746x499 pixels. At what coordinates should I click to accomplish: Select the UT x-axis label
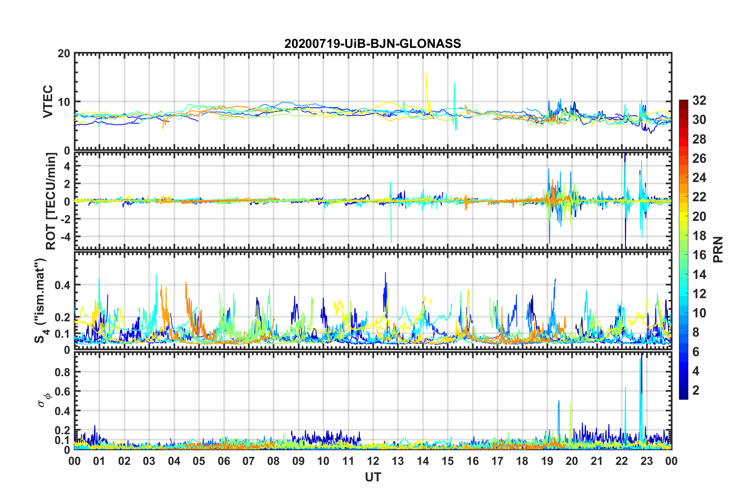click(373, 477)
